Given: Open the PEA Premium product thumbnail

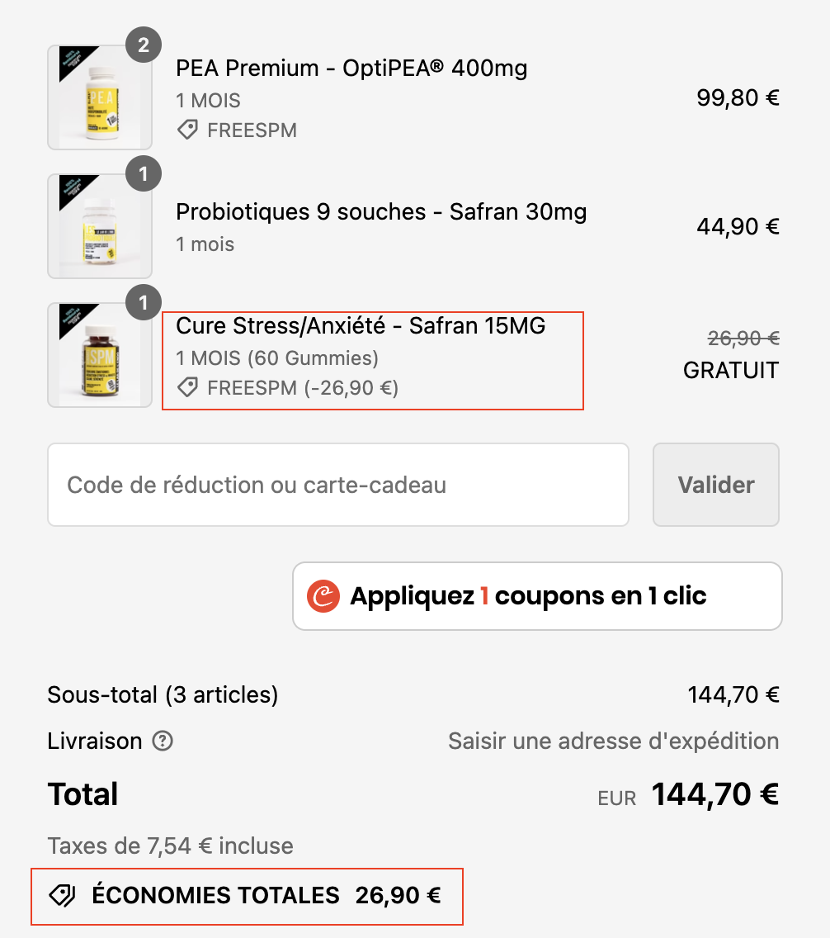Looking at the screenshot, I should click(x=100, y=97).
